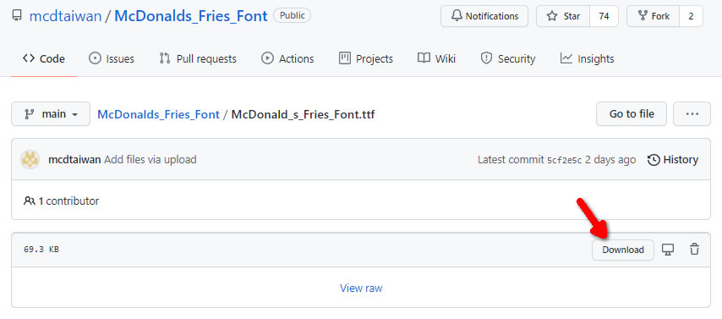The width and height of the screenshot is (722, 319).
Task: Open the View raw link
Action: coord(361,288)
